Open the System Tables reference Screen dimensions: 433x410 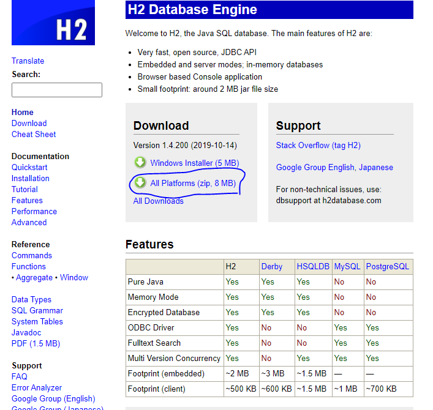click(37, 322)
